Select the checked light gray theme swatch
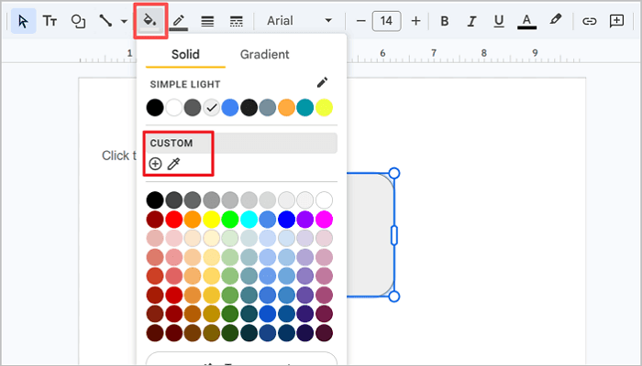 (x=211, y=108)
